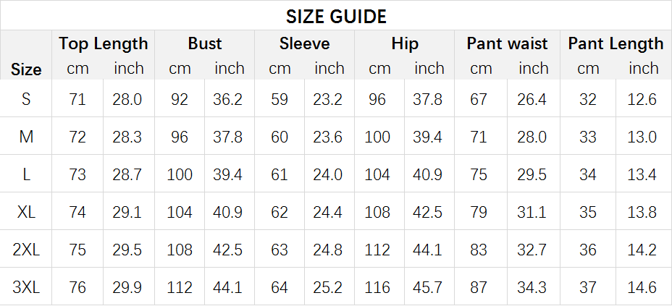
Task: Click the SIZE GUIDE title
Action: [x=336, y=16]
